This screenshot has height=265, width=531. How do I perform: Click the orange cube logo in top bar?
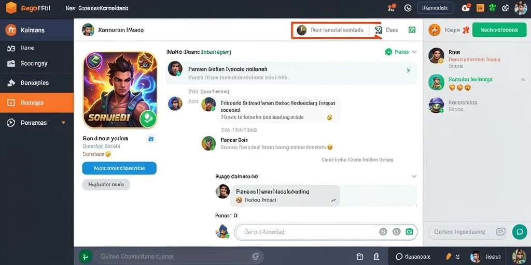tap(11, 8)
